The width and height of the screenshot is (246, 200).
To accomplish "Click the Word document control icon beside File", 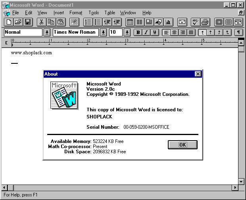I will (x=6, y=13).
